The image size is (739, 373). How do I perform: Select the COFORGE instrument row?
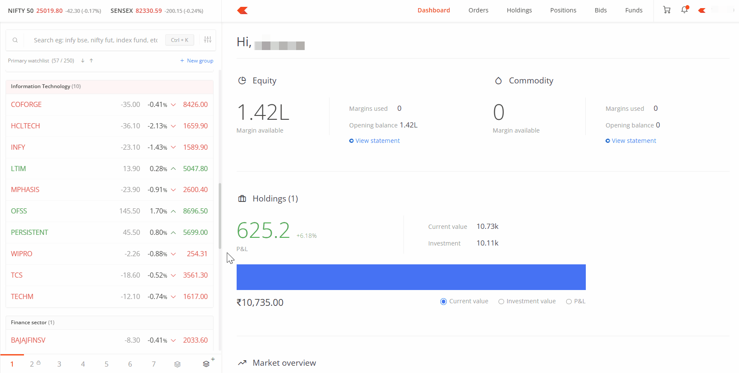[x=110, y=105]
